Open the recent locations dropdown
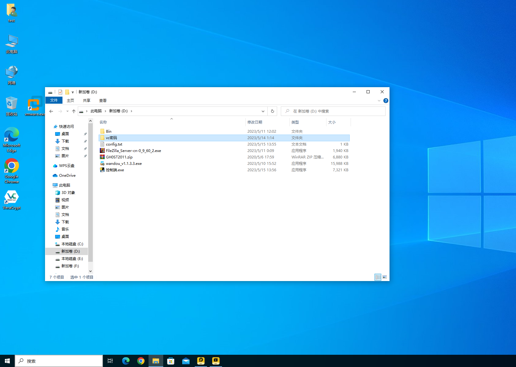516x367 pixels. click(67, 111)
